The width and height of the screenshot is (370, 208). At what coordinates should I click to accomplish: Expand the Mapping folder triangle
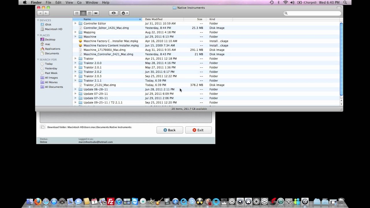(x=75, y=32)
